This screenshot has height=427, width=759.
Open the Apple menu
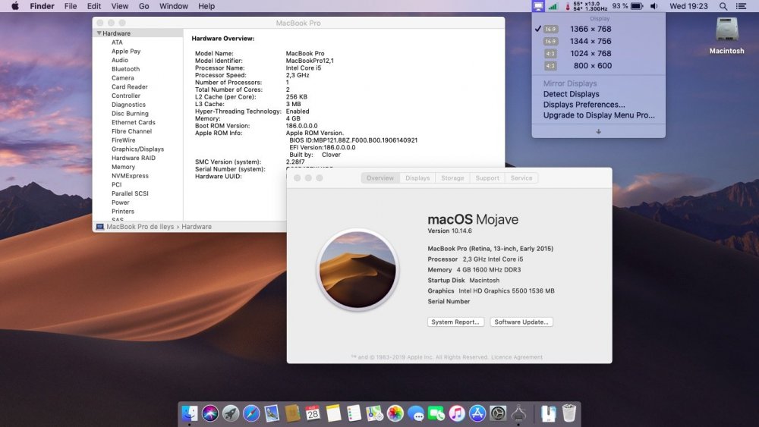[x=15, y=6]
